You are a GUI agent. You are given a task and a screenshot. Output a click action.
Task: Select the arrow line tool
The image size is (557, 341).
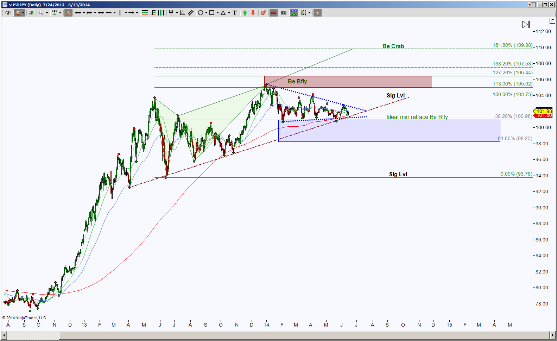(131, 13)
